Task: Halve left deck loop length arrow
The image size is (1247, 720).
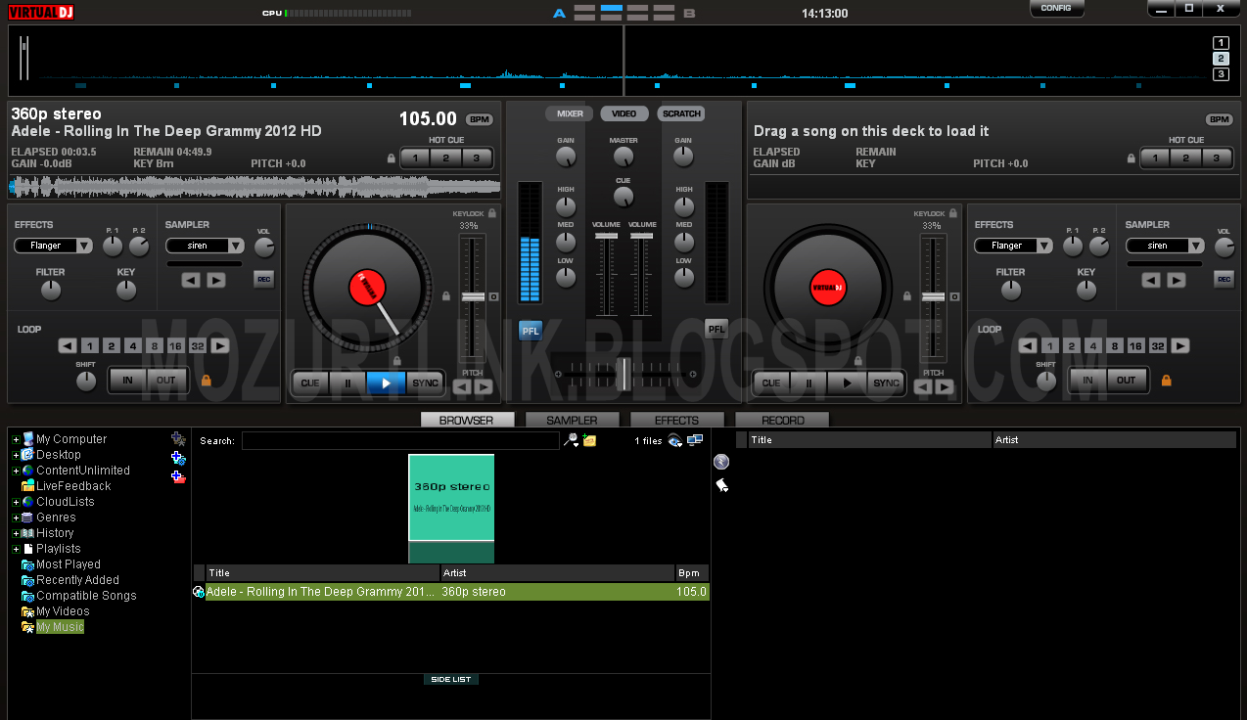Action: (x=67, y=345)
